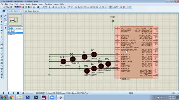Choose the 2D Graphics Text 'A' tool

tap(1, 72)
